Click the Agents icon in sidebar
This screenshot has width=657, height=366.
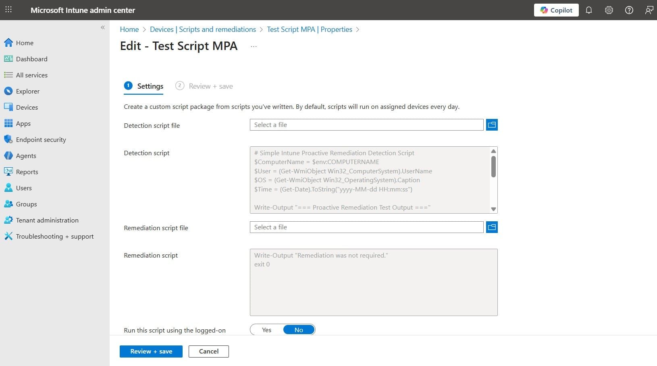[x=8, y=156]
